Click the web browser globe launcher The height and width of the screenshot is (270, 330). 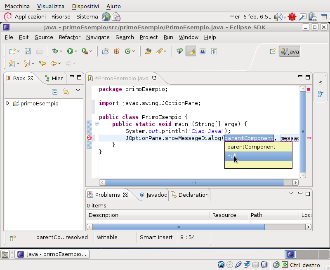106,17
